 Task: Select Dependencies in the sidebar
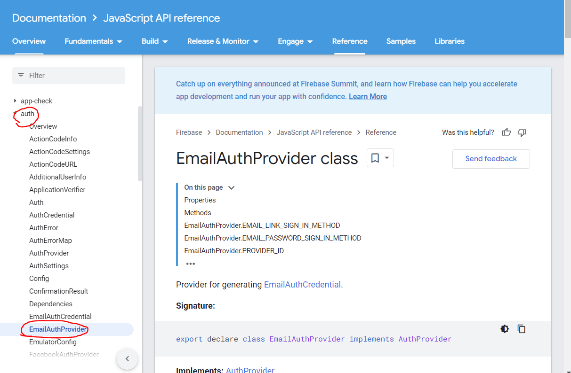click(x=51, y=304)
